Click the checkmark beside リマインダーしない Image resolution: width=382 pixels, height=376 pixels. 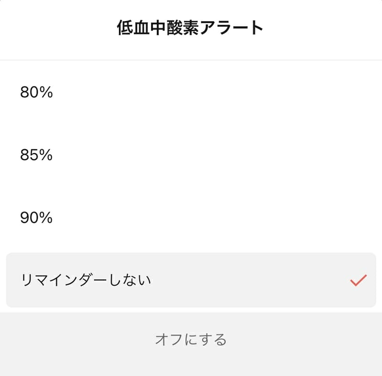(x=358, y=280)
